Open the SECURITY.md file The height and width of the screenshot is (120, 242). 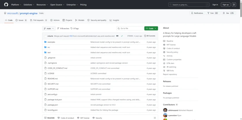click(x=53, y=84)
